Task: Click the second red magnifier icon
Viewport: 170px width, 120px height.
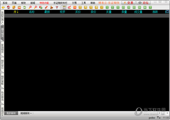Action: [36, 7]
